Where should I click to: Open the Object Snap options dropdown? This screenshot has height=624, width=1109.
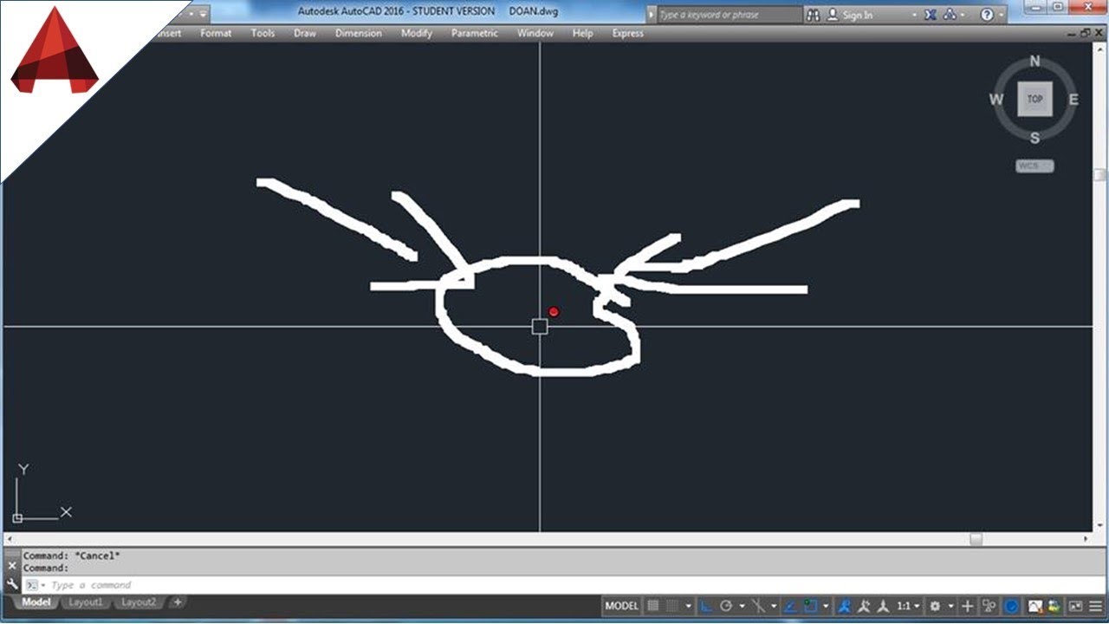[x=826, y=606]
